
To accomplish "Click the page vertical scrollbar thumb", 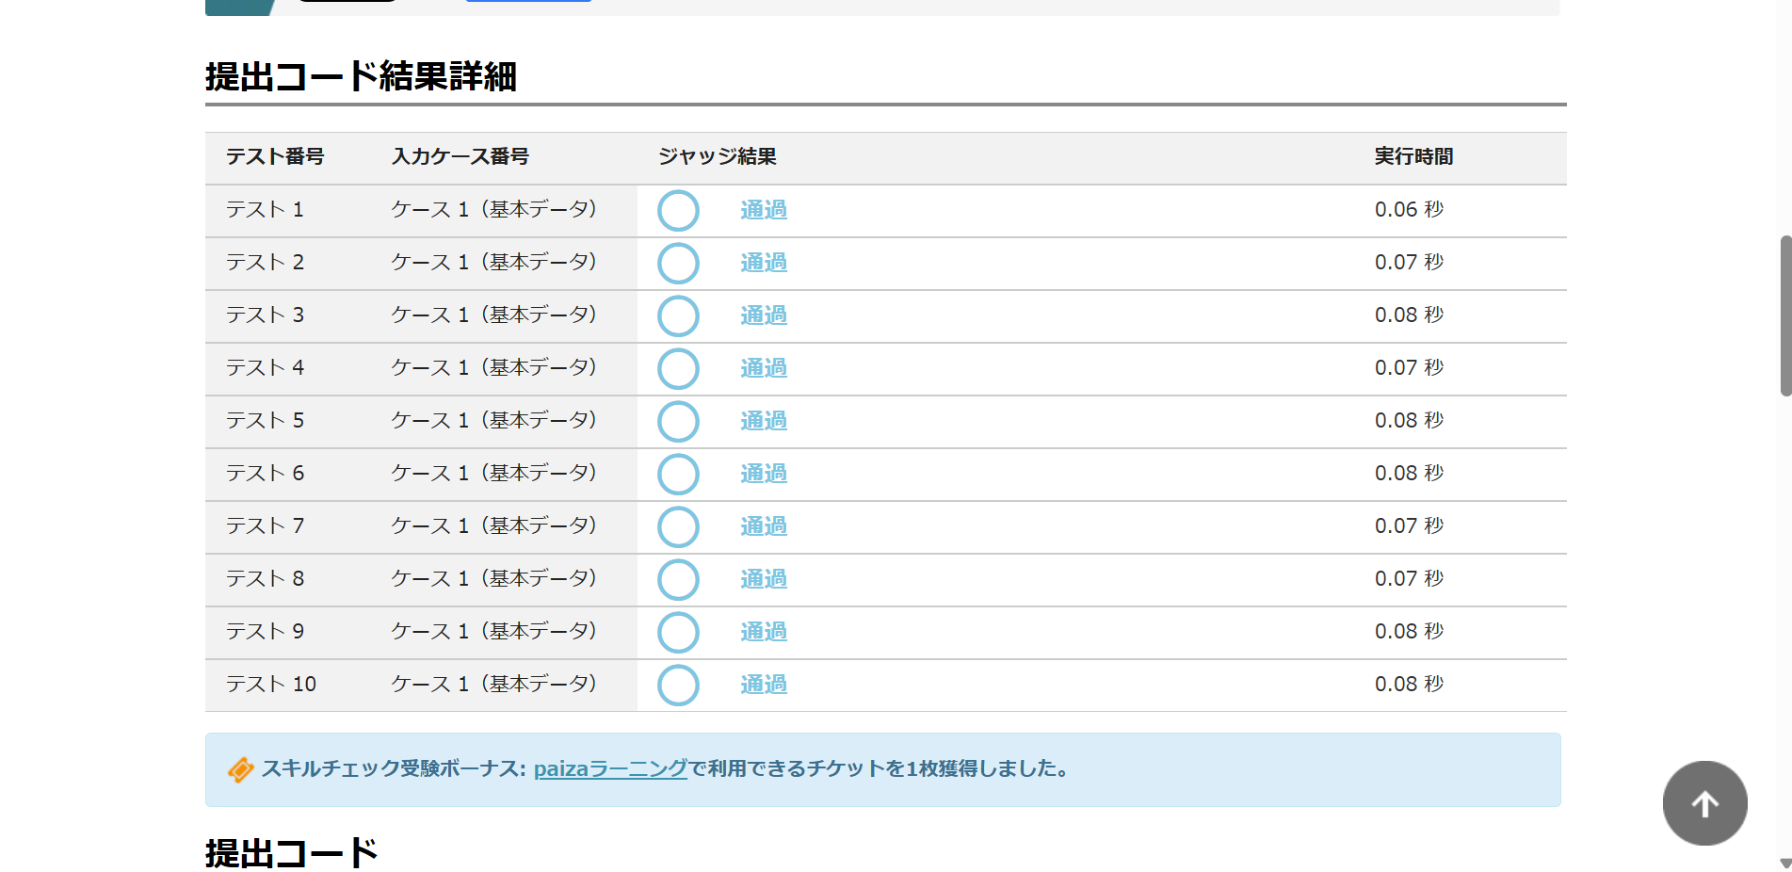I will click(1784, 315).
